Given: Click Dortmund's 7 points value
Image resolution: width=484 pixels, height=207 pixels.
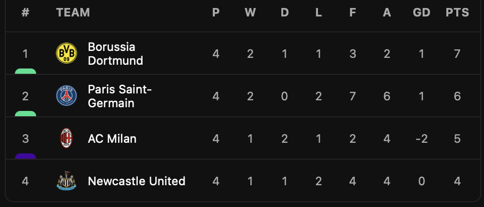Looking at the screenshot, I should pos(457,54).
